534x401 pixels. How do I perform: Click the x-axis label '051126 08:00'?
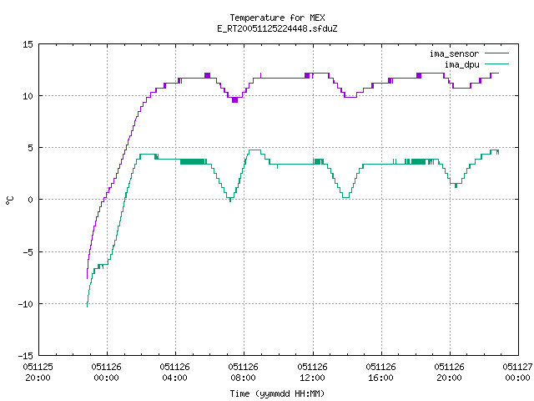(x=243, y=372)
